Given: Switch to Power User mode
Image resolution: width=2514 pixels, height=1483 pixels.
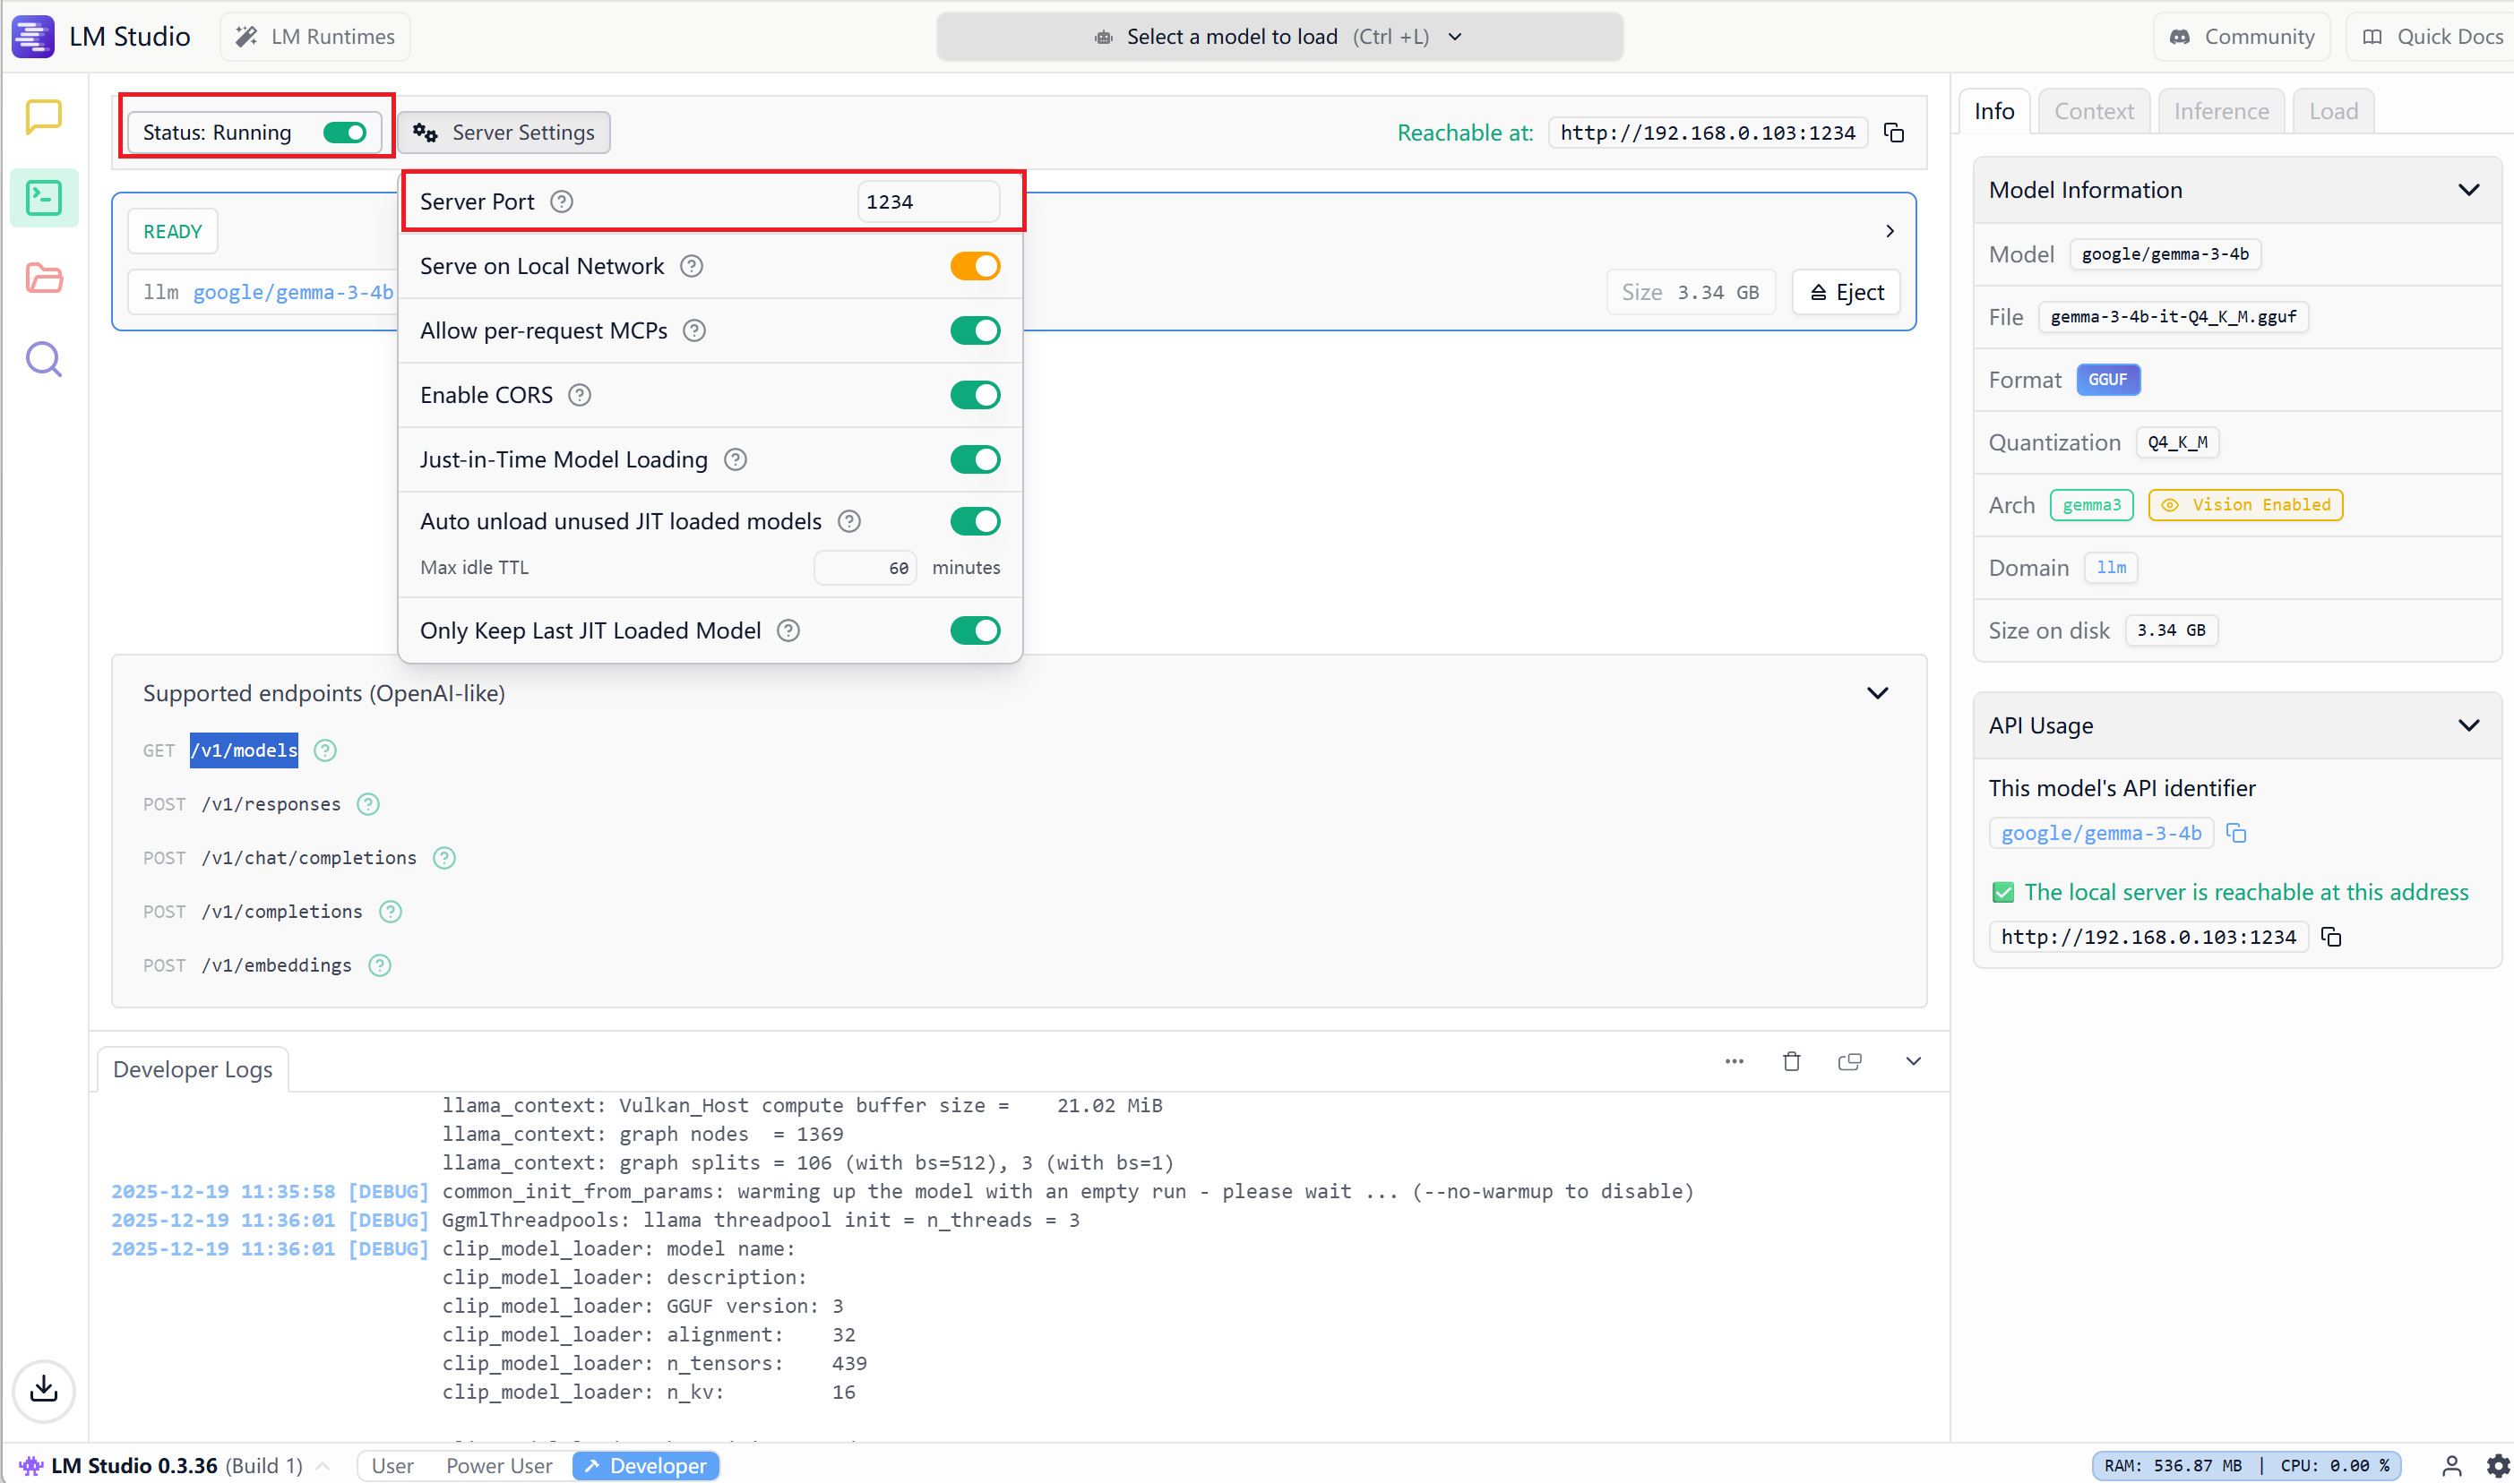Looking at the screenshot, I should click(498, 1465).
